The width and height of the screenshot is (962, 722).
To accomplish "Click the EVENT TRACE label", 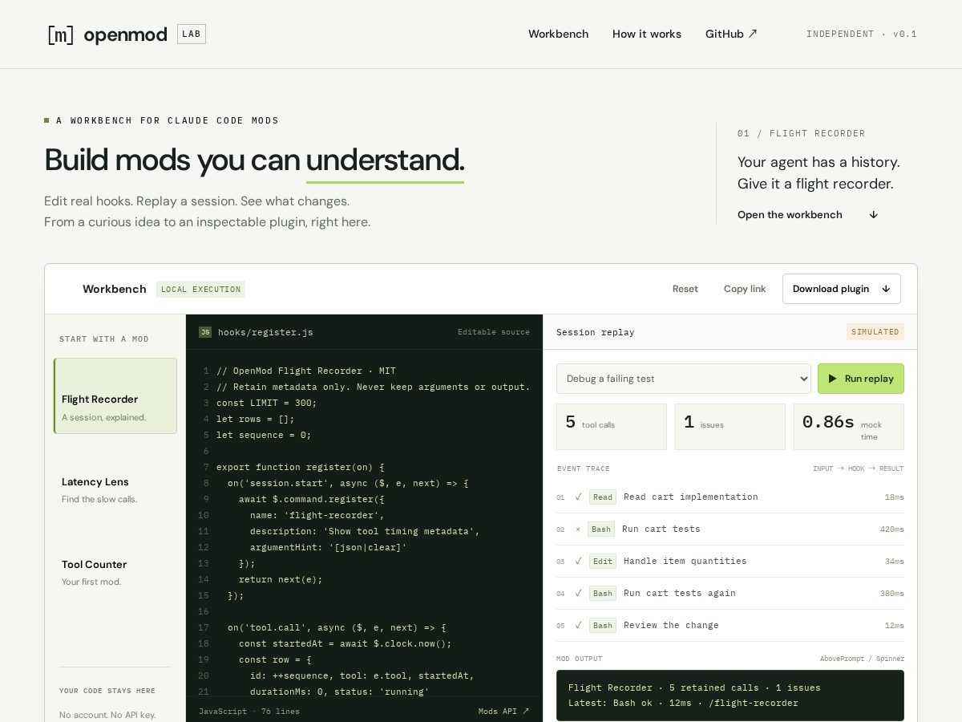I will click(583, 468).
